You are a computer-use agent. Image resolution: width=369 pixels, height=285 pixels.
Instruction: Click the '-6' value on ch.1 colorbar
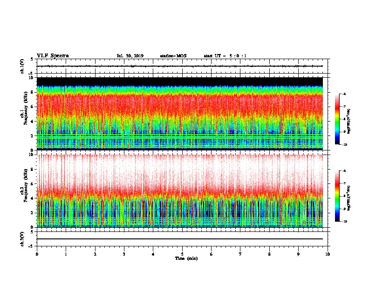tap(344, 94)
